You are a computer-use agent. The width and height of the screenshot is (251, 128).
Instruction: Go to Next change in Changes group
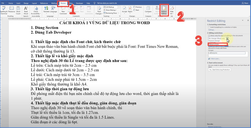tap(136, 10)
